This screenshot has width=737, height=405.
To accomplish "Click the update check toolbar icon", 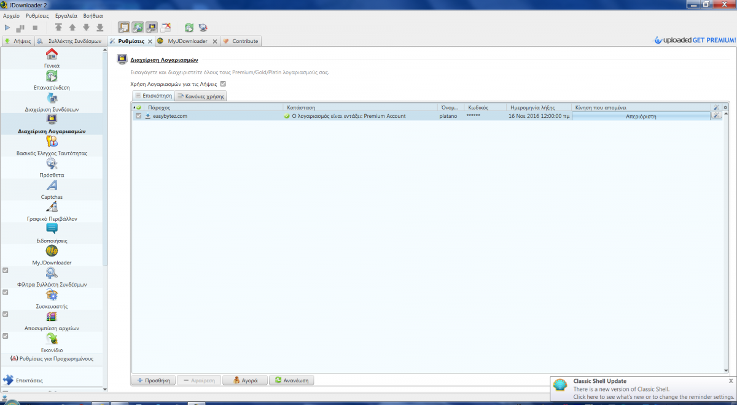I will 203,28.
